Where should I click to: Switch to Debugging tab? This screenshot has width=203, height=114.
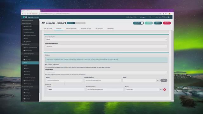point(110,28)
